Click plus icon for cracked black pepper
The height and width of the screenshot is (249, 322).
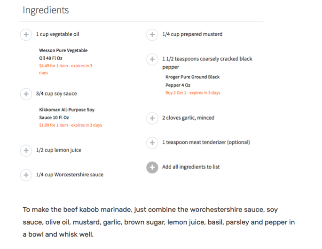152,60
